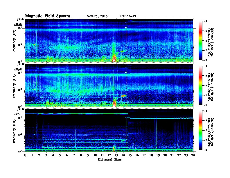230x178 pixels.
Task: Click the dZ/dt panel label
Action: pos(18,114)
